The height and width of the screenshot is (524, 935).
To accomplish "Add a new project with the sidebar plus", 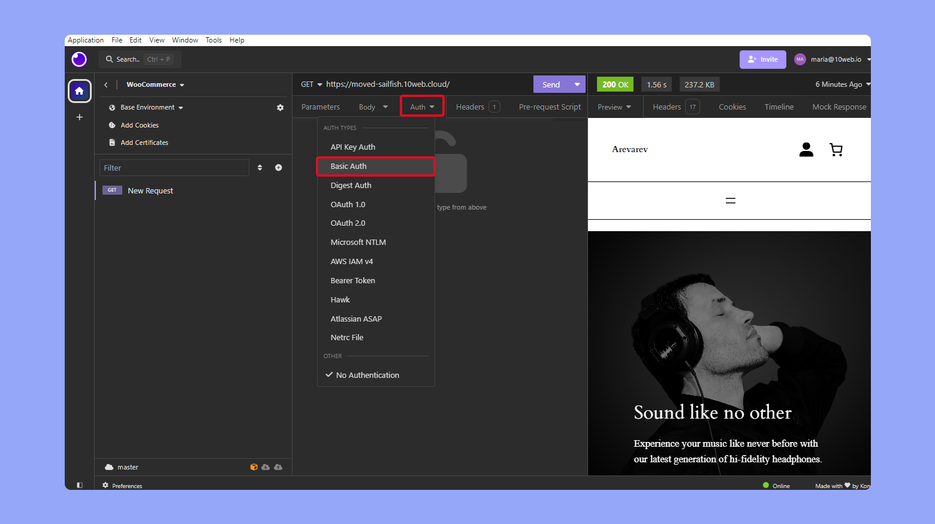I will pyautogui.click(x=79, y=117).
